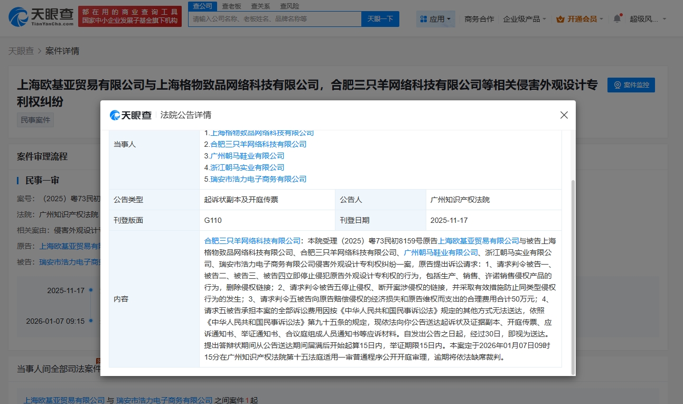Switch to the 查老板 search tab

pos(231,6)
